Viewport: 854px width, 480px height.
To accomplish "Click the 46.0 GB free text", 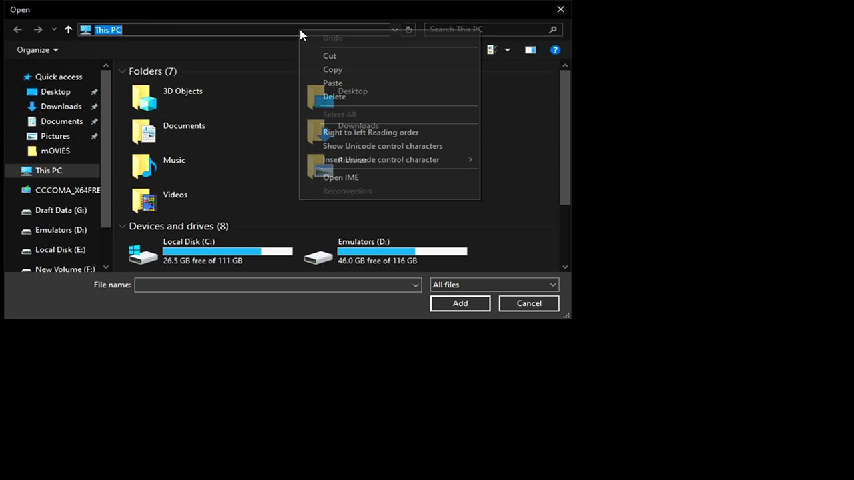I will (378, 261).
